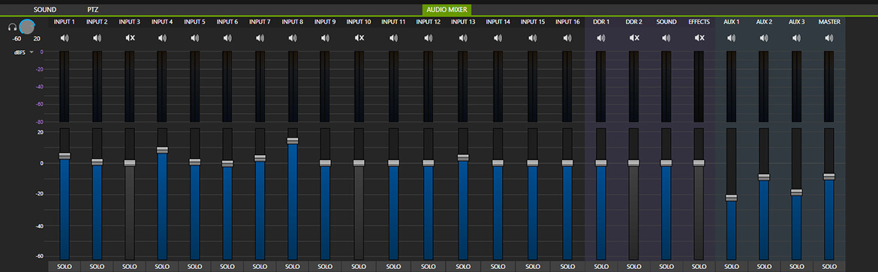Unmute the EFFECTS channel
The image size is (878, 272).
tap(699, 38)
